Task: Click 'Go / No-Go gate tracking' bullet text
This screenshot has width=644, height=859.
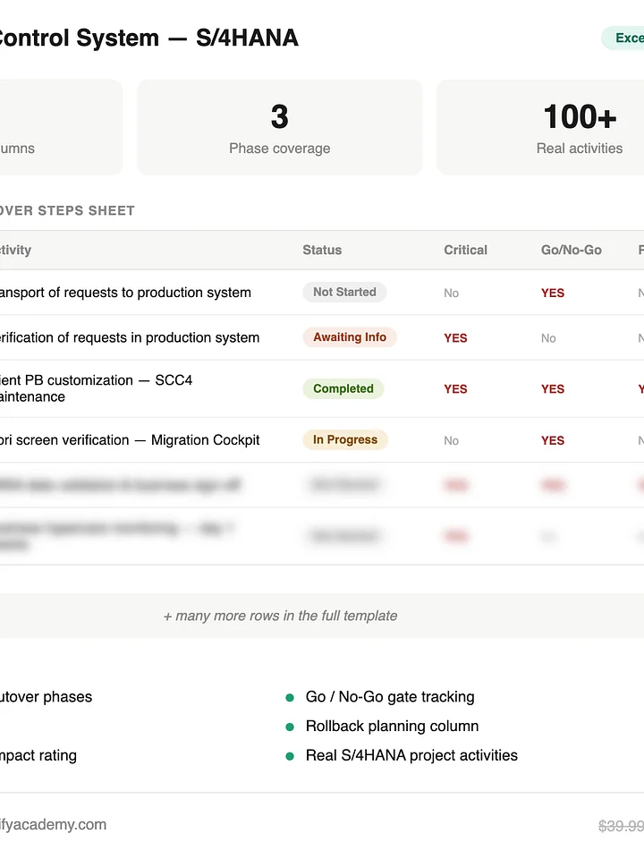Action: pos(390,697)
